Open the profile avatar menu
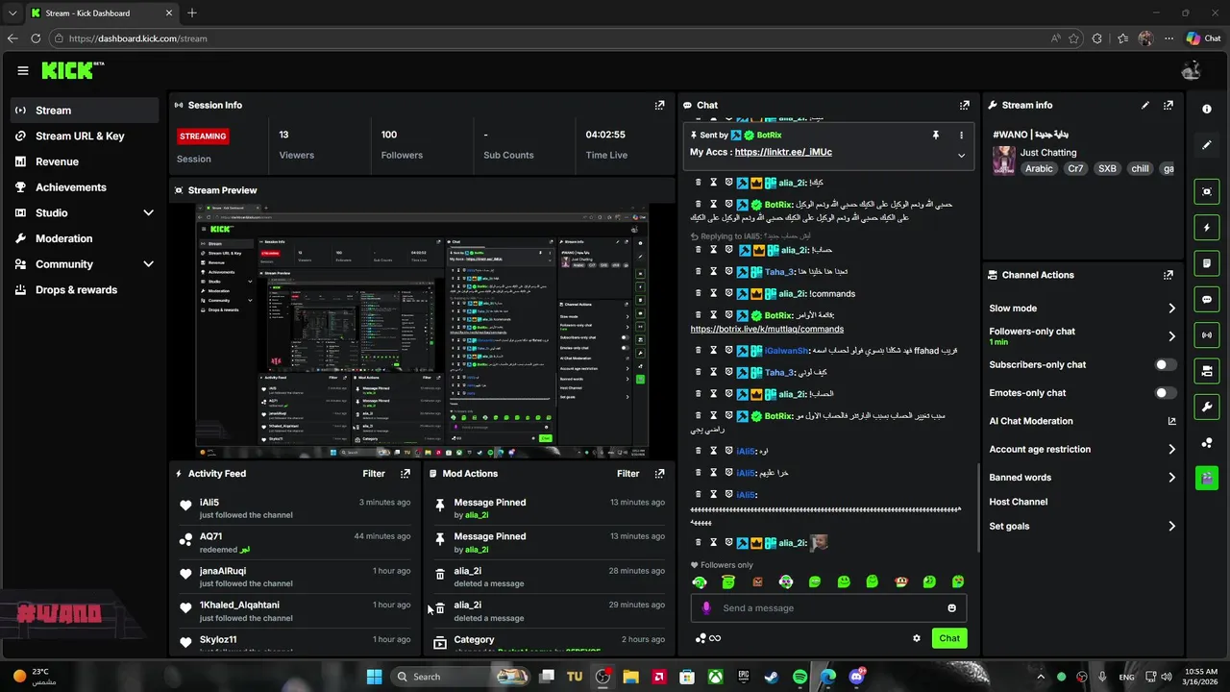This screenshot has width=1230, height=692. tap(1192, 70)
